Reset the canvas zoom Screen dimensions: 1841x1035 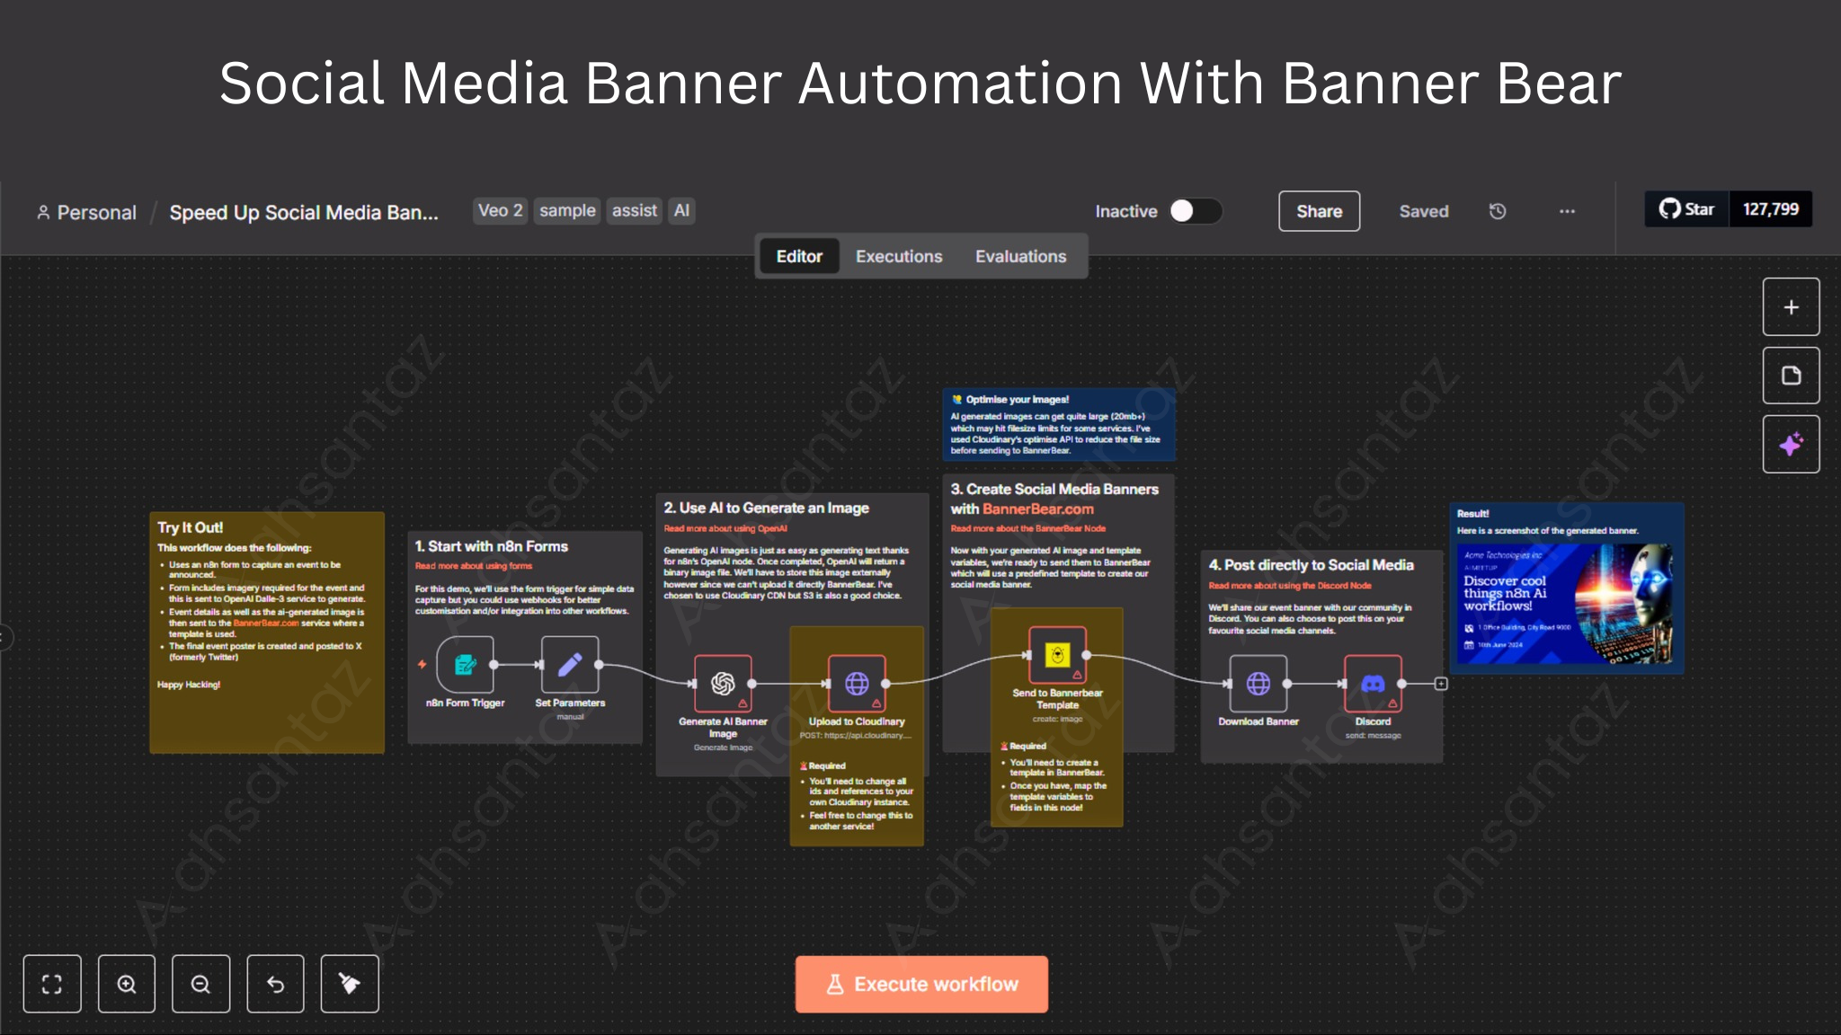click(x=275, y=985)
